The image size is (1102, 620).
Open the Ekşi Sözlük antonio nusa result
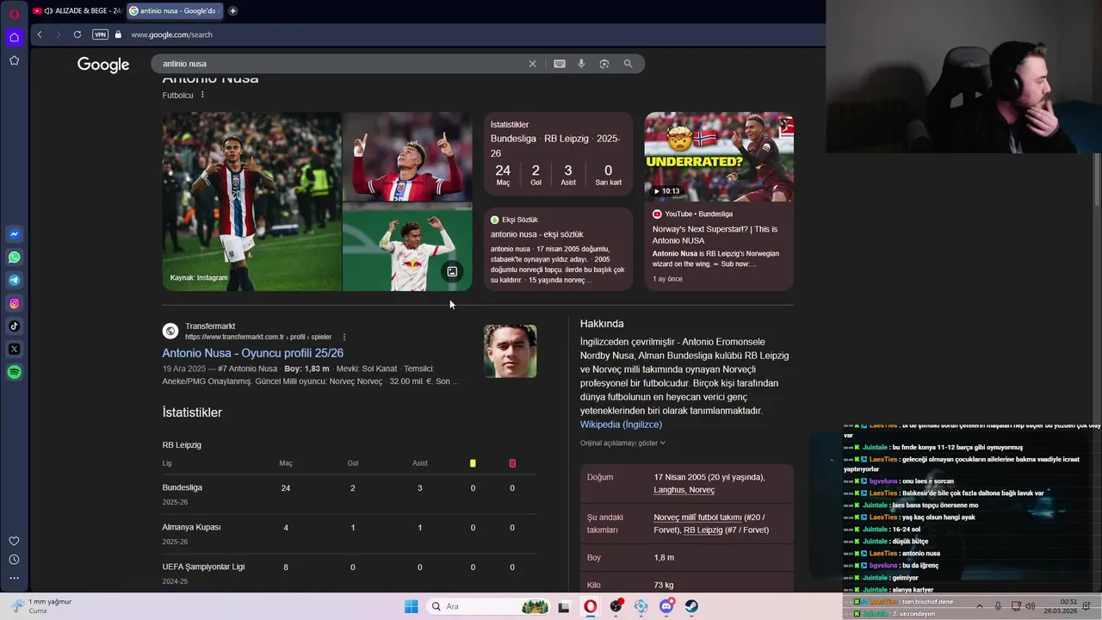tap(537, 234)
